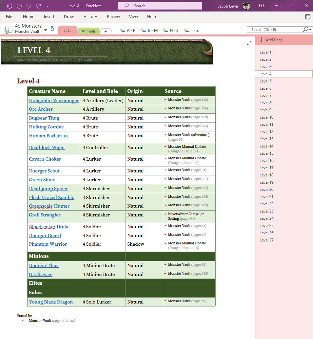
Task: Expand the notebook list dropdown arrow
Action: (45, 30)
